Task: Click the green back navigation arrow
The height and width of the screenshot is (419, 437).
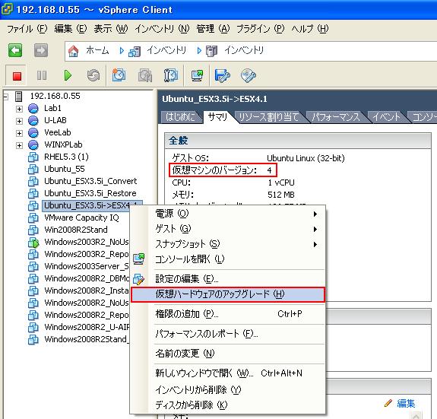Action: (15, 50)
